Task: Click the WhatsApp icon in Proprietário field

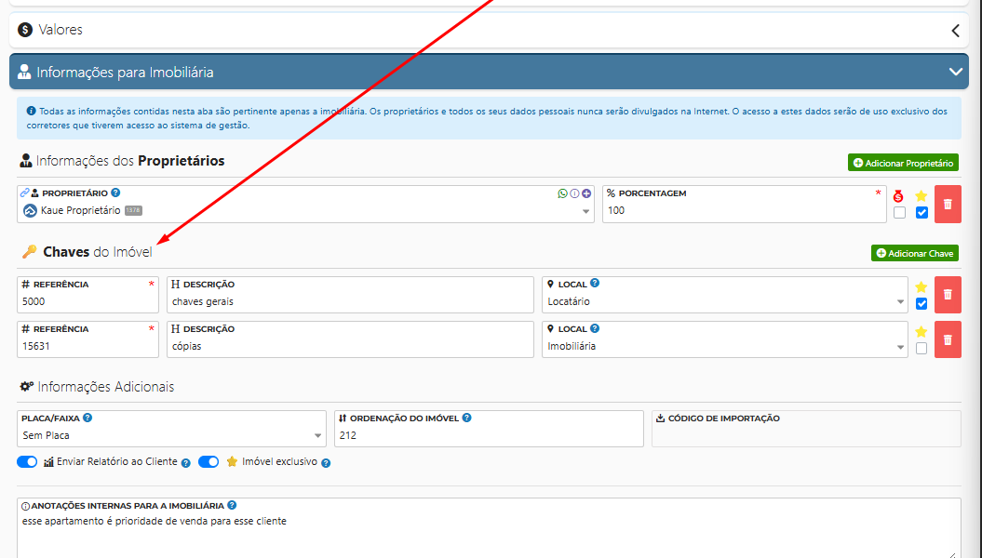Action: pos(562,193)
